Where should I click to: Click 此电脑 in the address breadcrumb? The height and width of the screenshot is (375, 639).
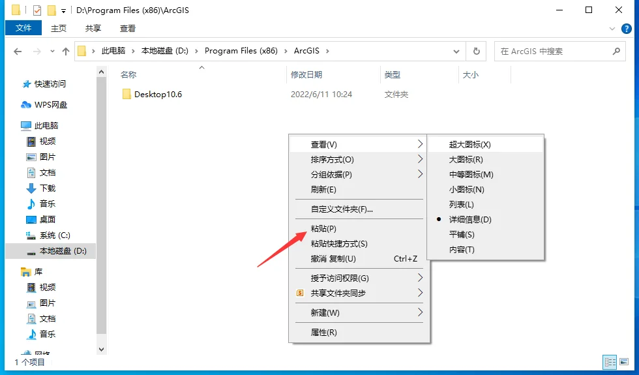click(x=113, y=51)
